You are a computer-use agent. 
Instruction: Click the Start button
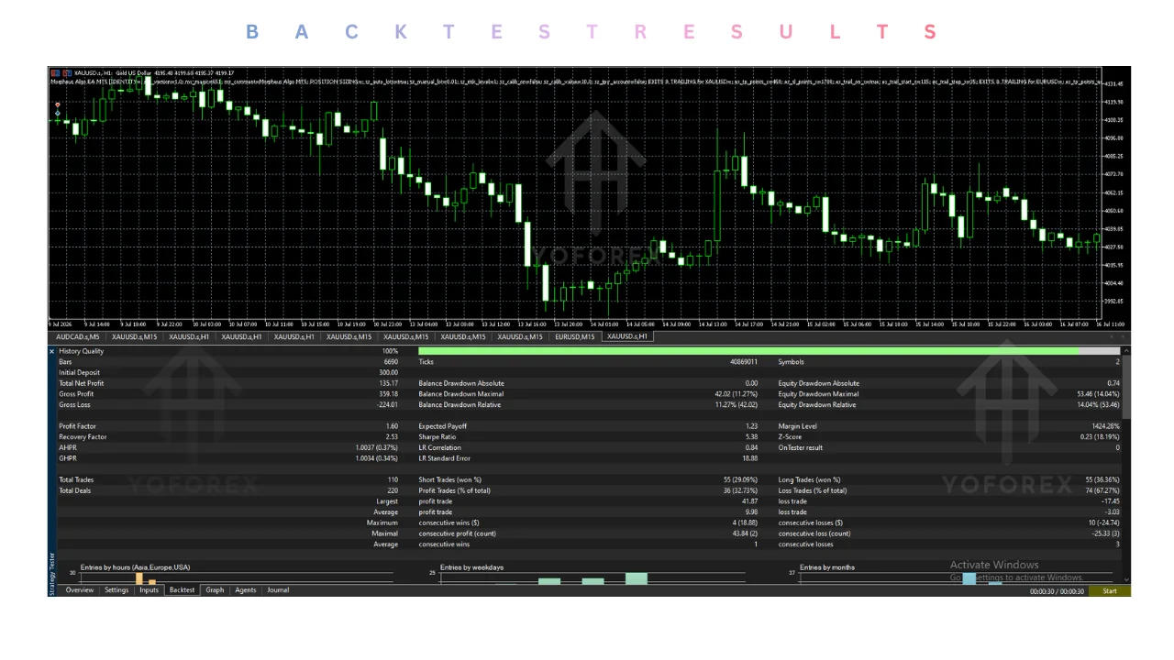pos(1110,591)
